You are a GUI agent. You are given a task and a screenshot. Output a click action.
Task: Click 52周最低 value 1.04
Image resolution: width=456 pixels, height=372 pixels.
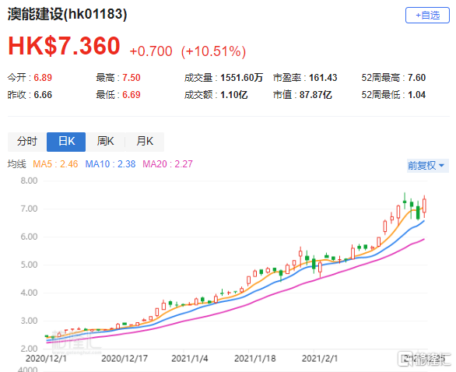(416, 95)
